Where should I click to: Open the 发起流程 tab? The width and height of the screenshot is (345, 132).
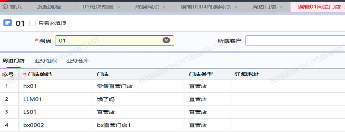click(x=49, y=7)
